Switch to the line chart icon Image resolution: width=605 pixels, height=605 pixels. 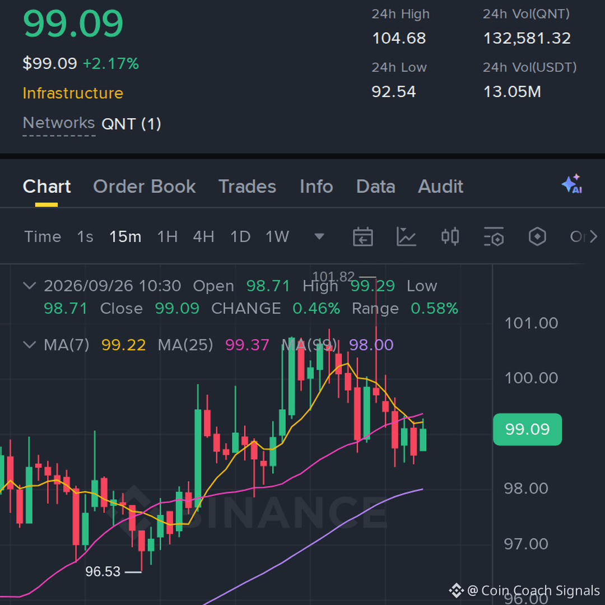coord(406,236)
